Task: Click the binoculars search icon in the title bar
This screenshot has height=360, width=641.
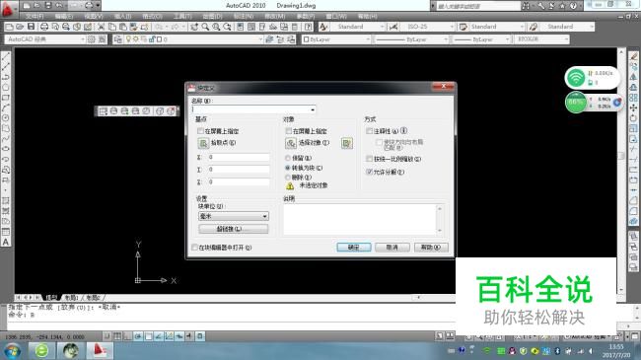Action: tap(527, 6)
